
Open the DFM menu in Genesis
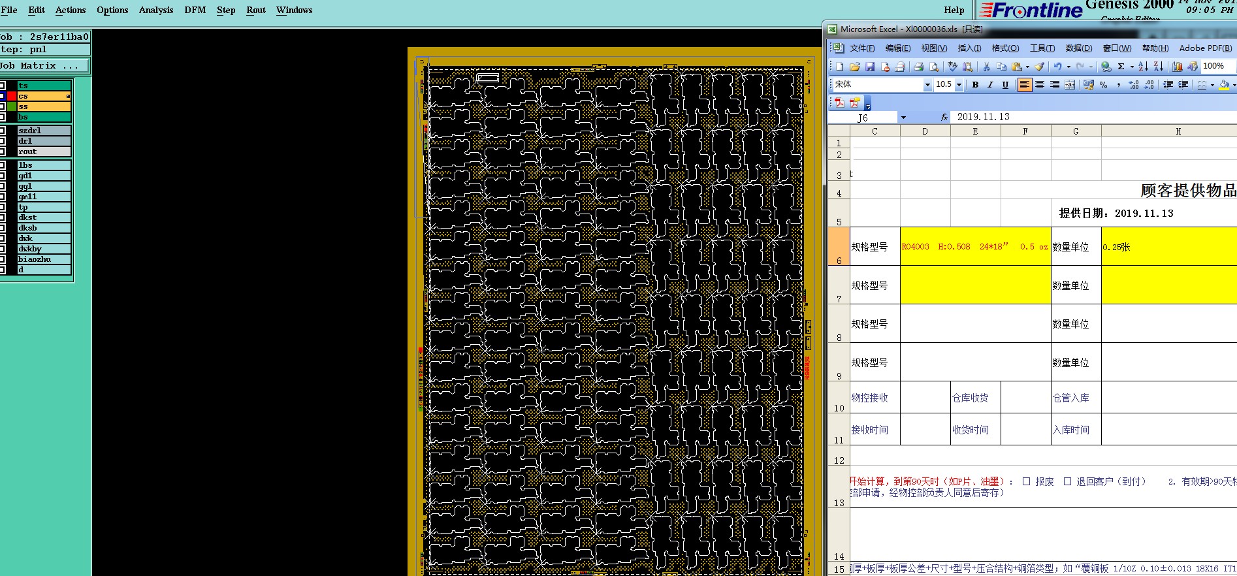tap(195, 10)
